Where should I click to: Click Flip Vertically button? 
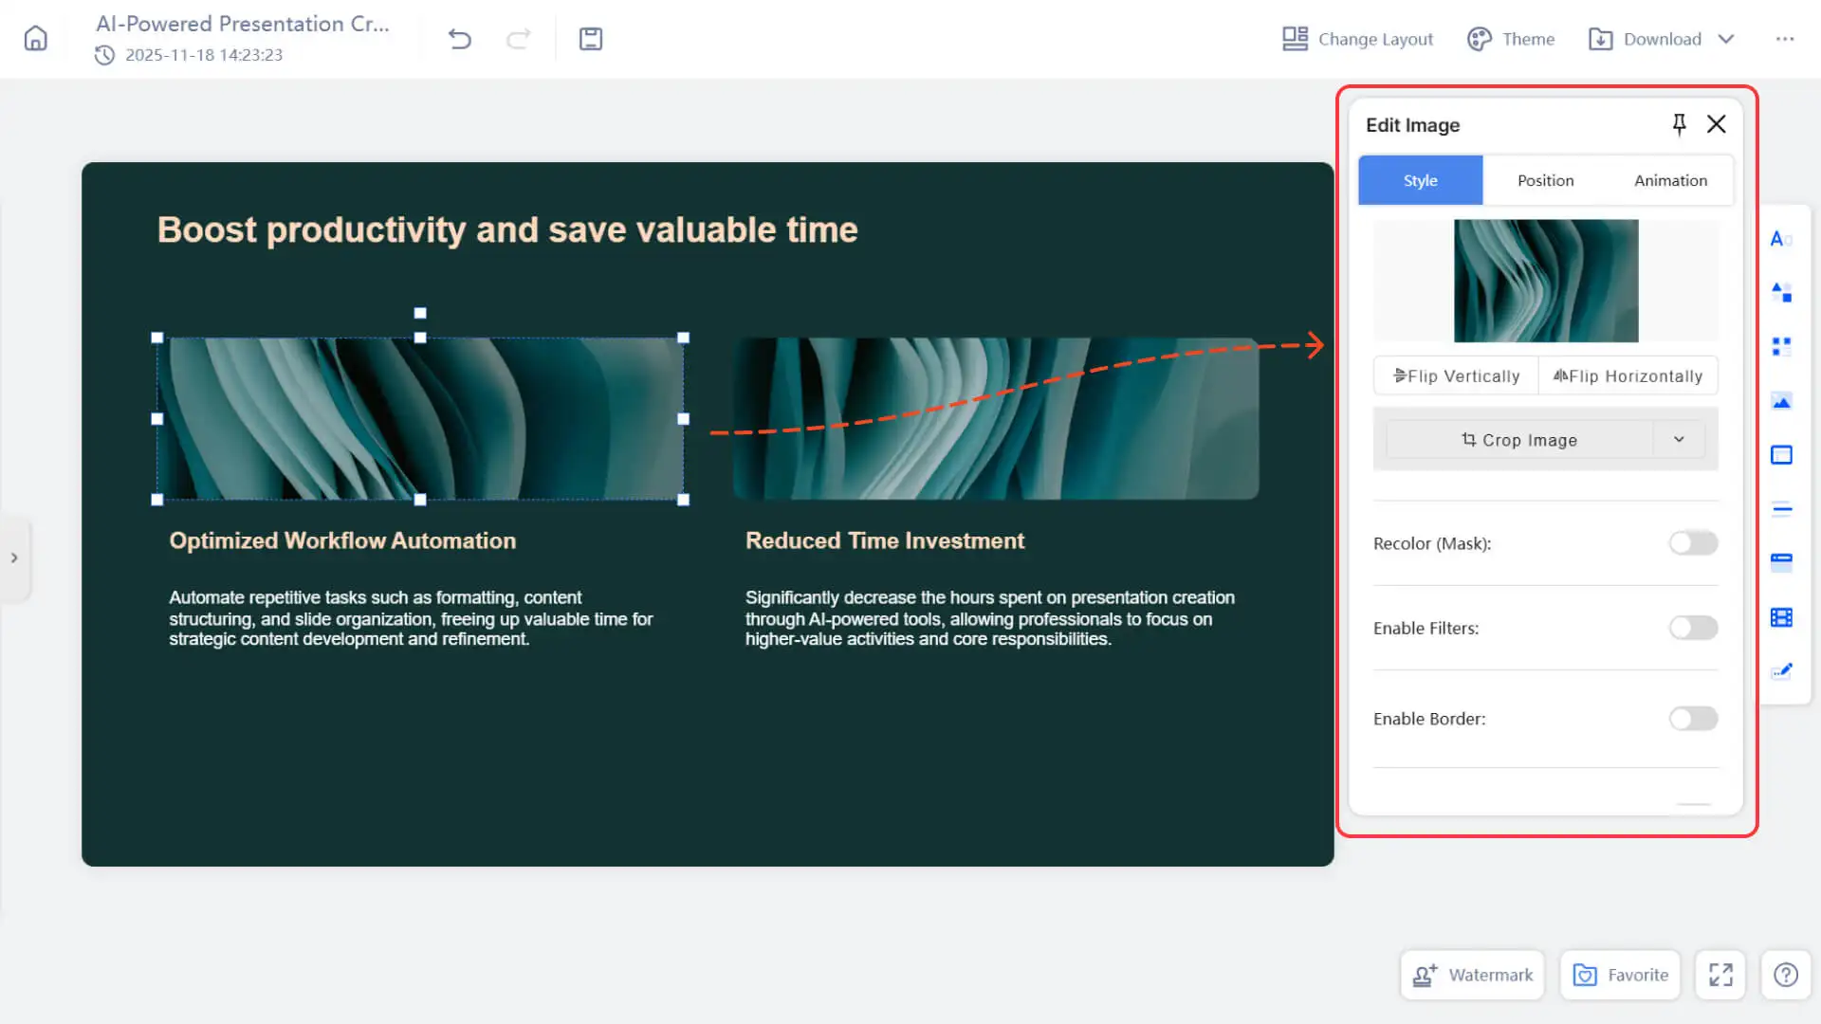point(1456,376)
